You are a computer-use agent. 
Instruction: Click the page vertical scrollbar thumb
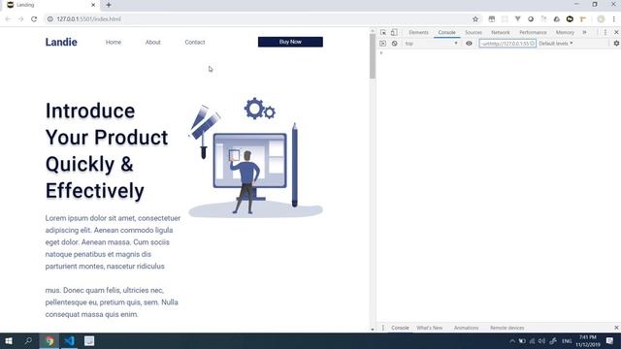(373, 56)
